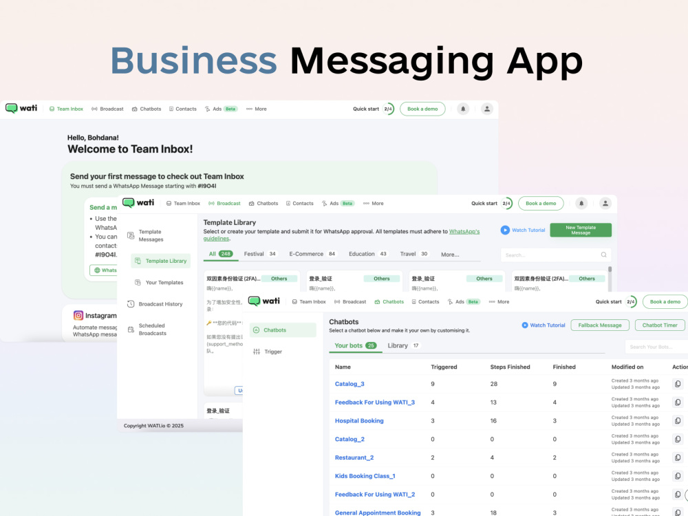Select the Library 17 tab
Image resolution: width=688 pixels, height=516 pixels.
(x=404, y=346)
